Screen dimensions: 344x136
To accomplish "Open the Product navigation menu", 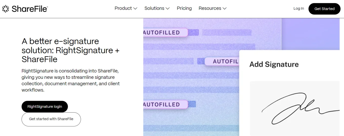I will tap(123, 8).
